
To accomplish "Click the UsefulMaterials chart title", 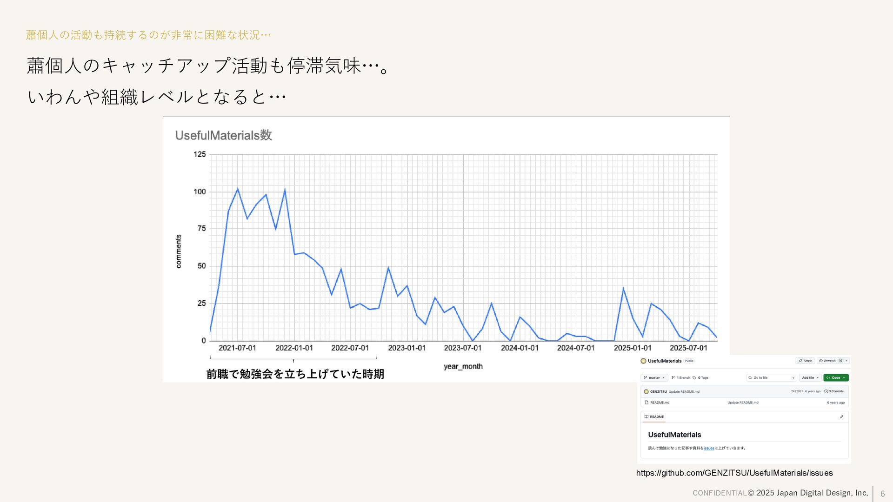I will pyautogui.click(x=223, y=135).
